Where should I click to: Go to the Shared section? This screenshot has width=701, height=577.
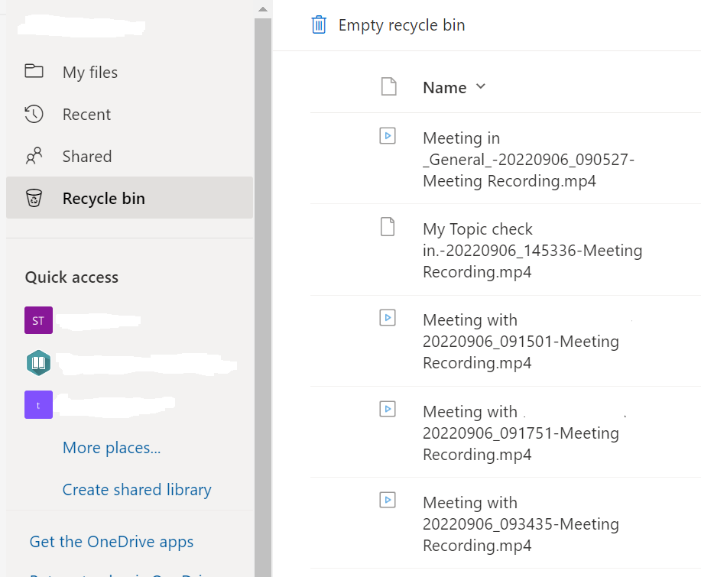pos(87,157)
